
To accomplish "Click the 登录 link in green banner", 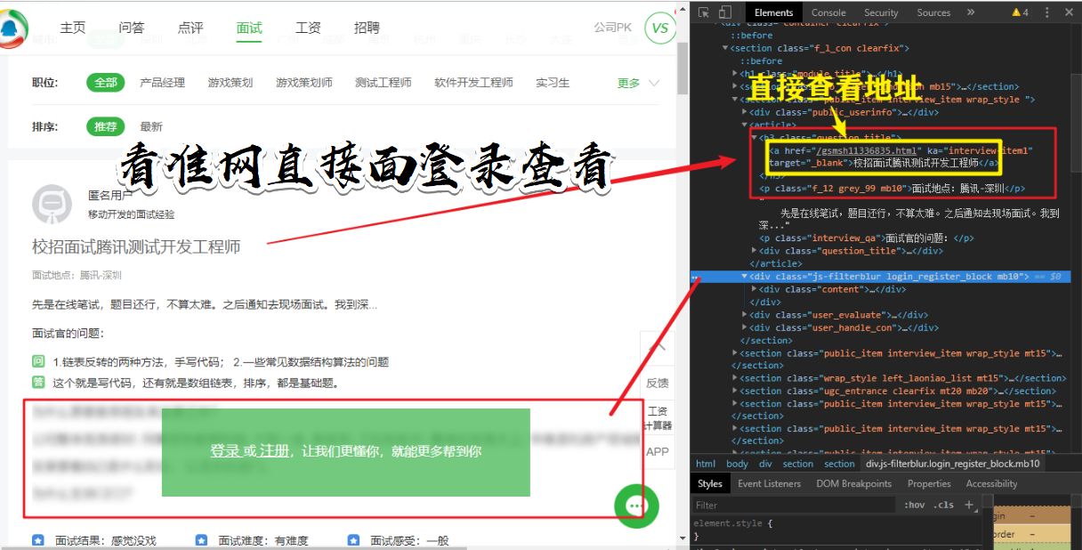I will pyautogui.click(x=226, y=451).
